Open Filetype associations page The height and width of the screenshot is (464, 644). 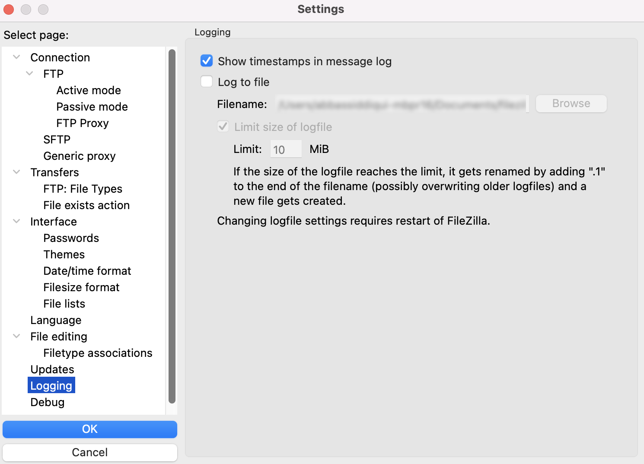click(x=98, y=353)
